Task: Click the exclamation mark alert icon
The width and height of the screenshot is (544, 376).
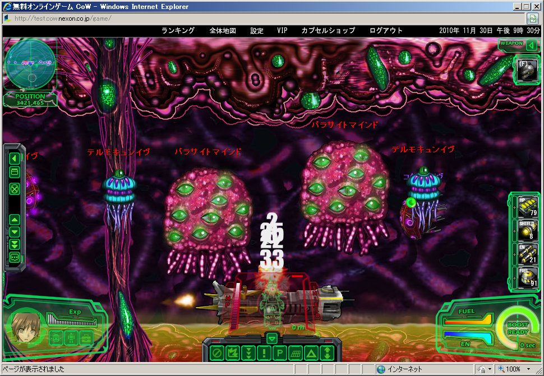Action: click(264, 353)
